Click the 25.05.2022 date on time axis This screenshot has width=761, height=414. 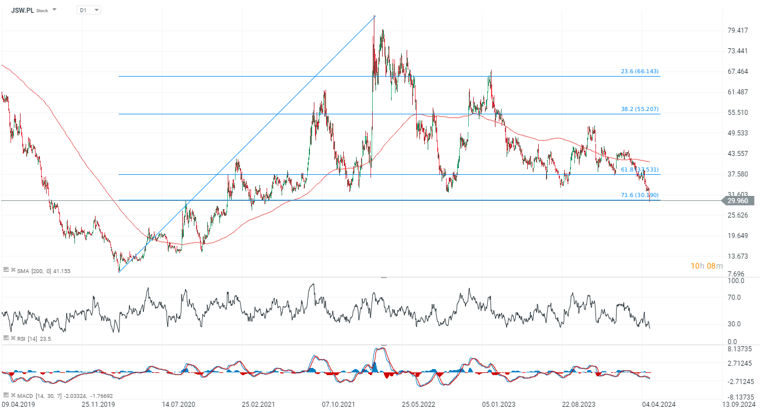(419, 406)
